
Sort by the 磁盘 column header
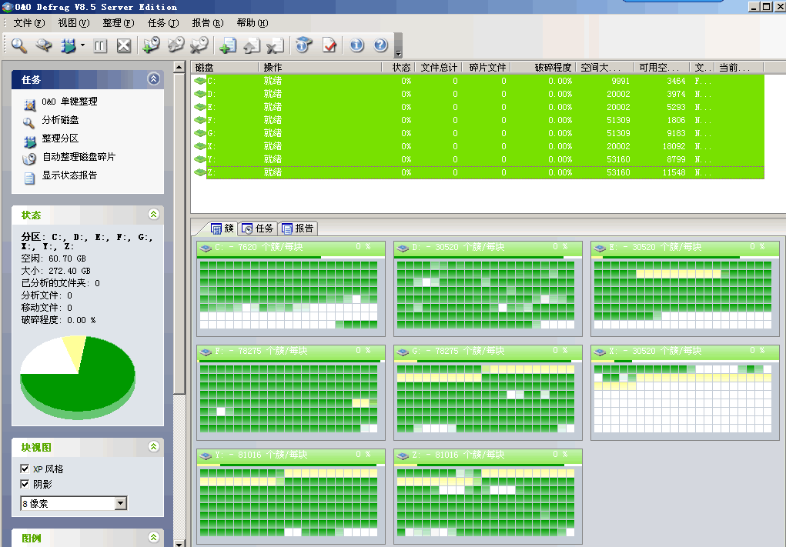pyautogui.click(x=225, y=68)
